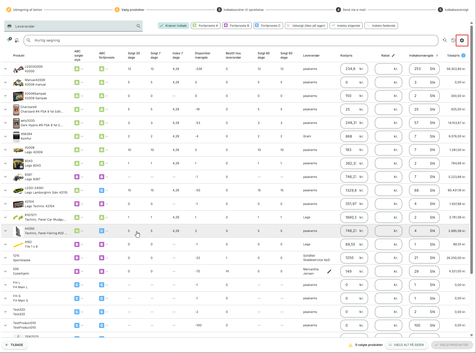Open the settings gear icon
The width and height of the screenshot is (476, 353).
[462, 40]
